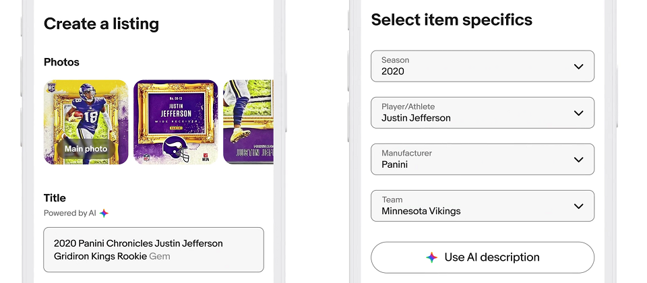Expand the Manufacturer Panini dropdown
647x283 pixels.
483,159
